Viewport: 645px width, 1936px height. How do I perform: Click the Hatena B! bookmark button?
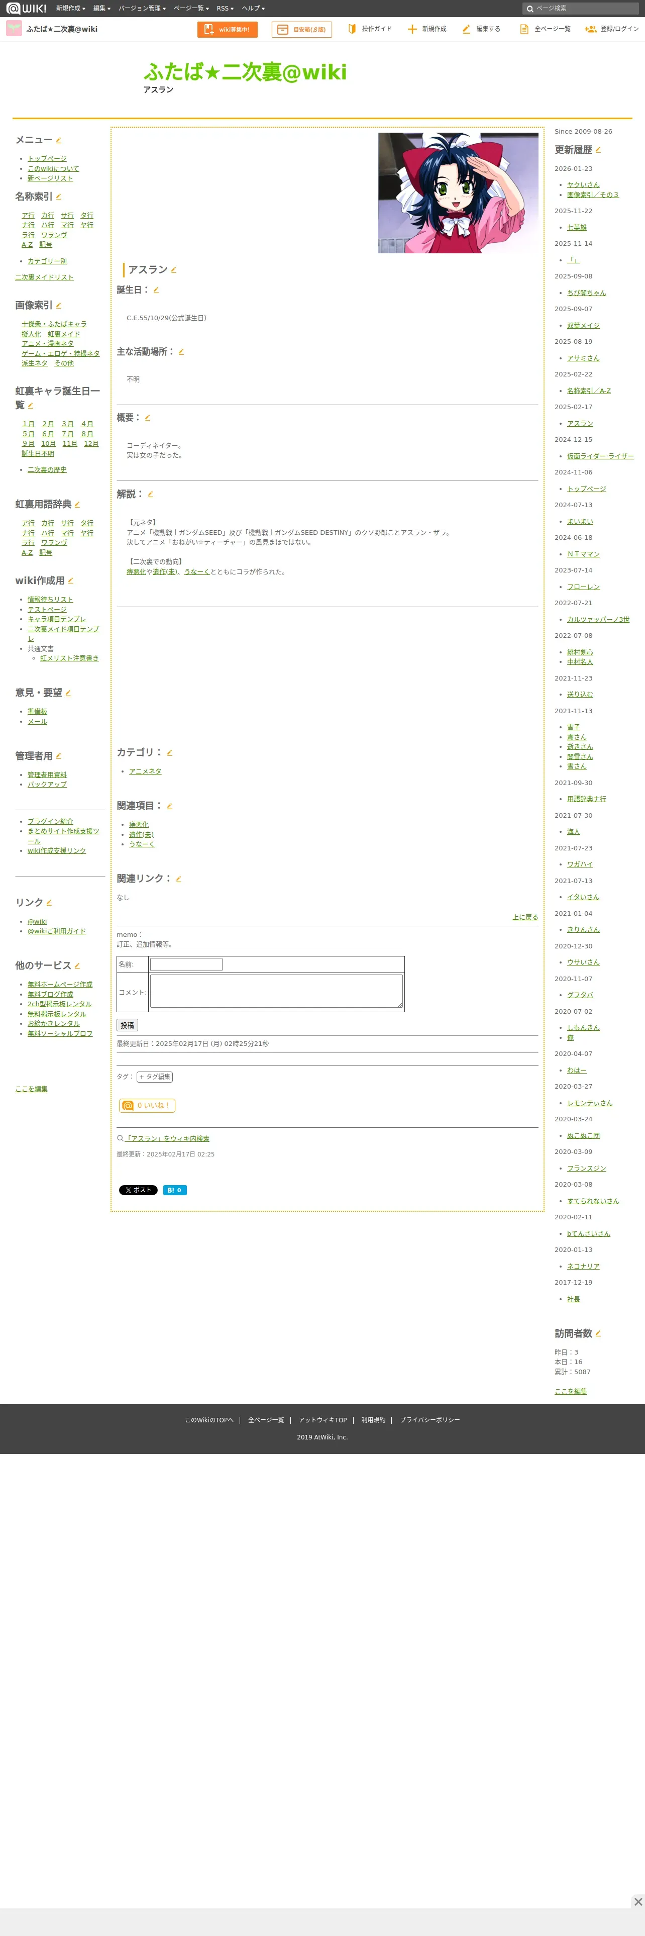(175, 1191)
